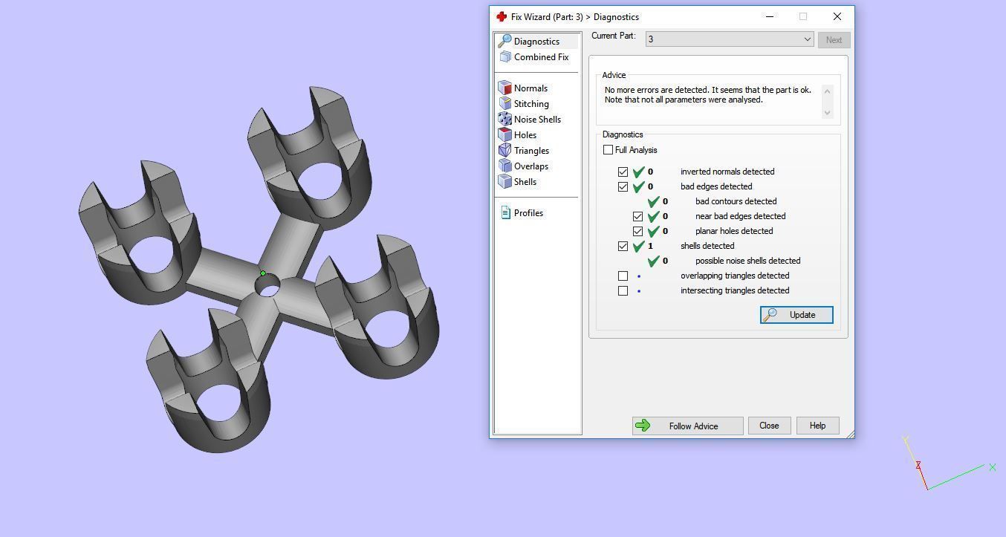
Task: Click the Overlaps icon
Action: 504,166
